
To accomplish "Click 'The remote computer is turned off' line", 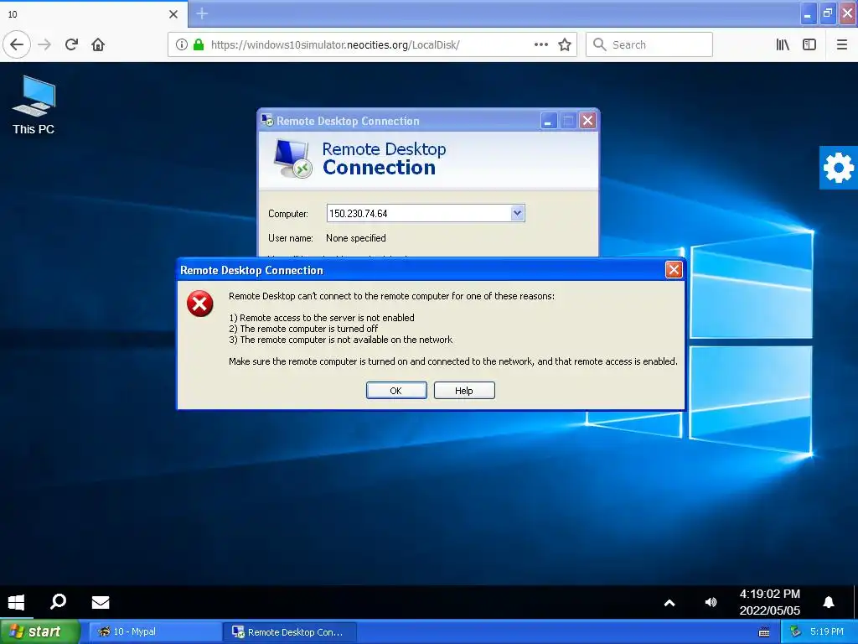I will point(303,329).
